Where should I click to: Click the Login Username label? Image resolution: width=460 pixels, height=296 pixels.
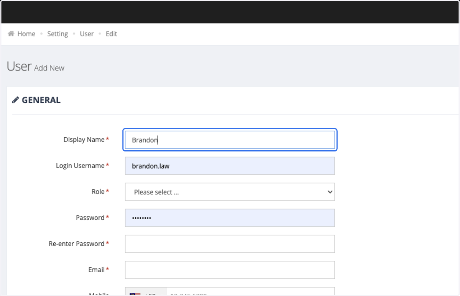(x=80, y=166)
